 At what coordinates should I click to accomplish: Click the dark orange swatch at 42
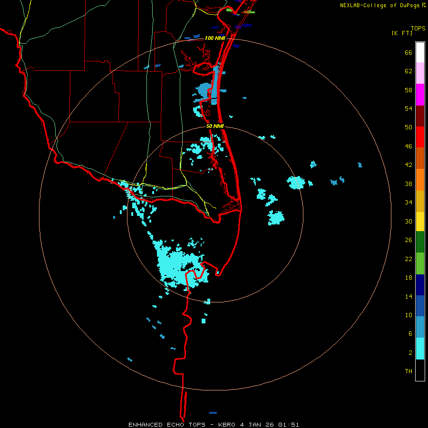(420, 158)
